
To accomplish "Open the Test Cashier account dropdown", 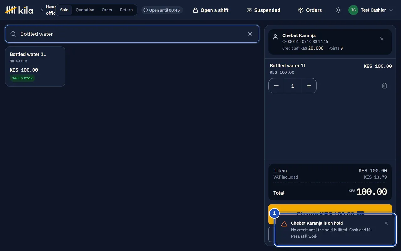I will coord(371,10).
